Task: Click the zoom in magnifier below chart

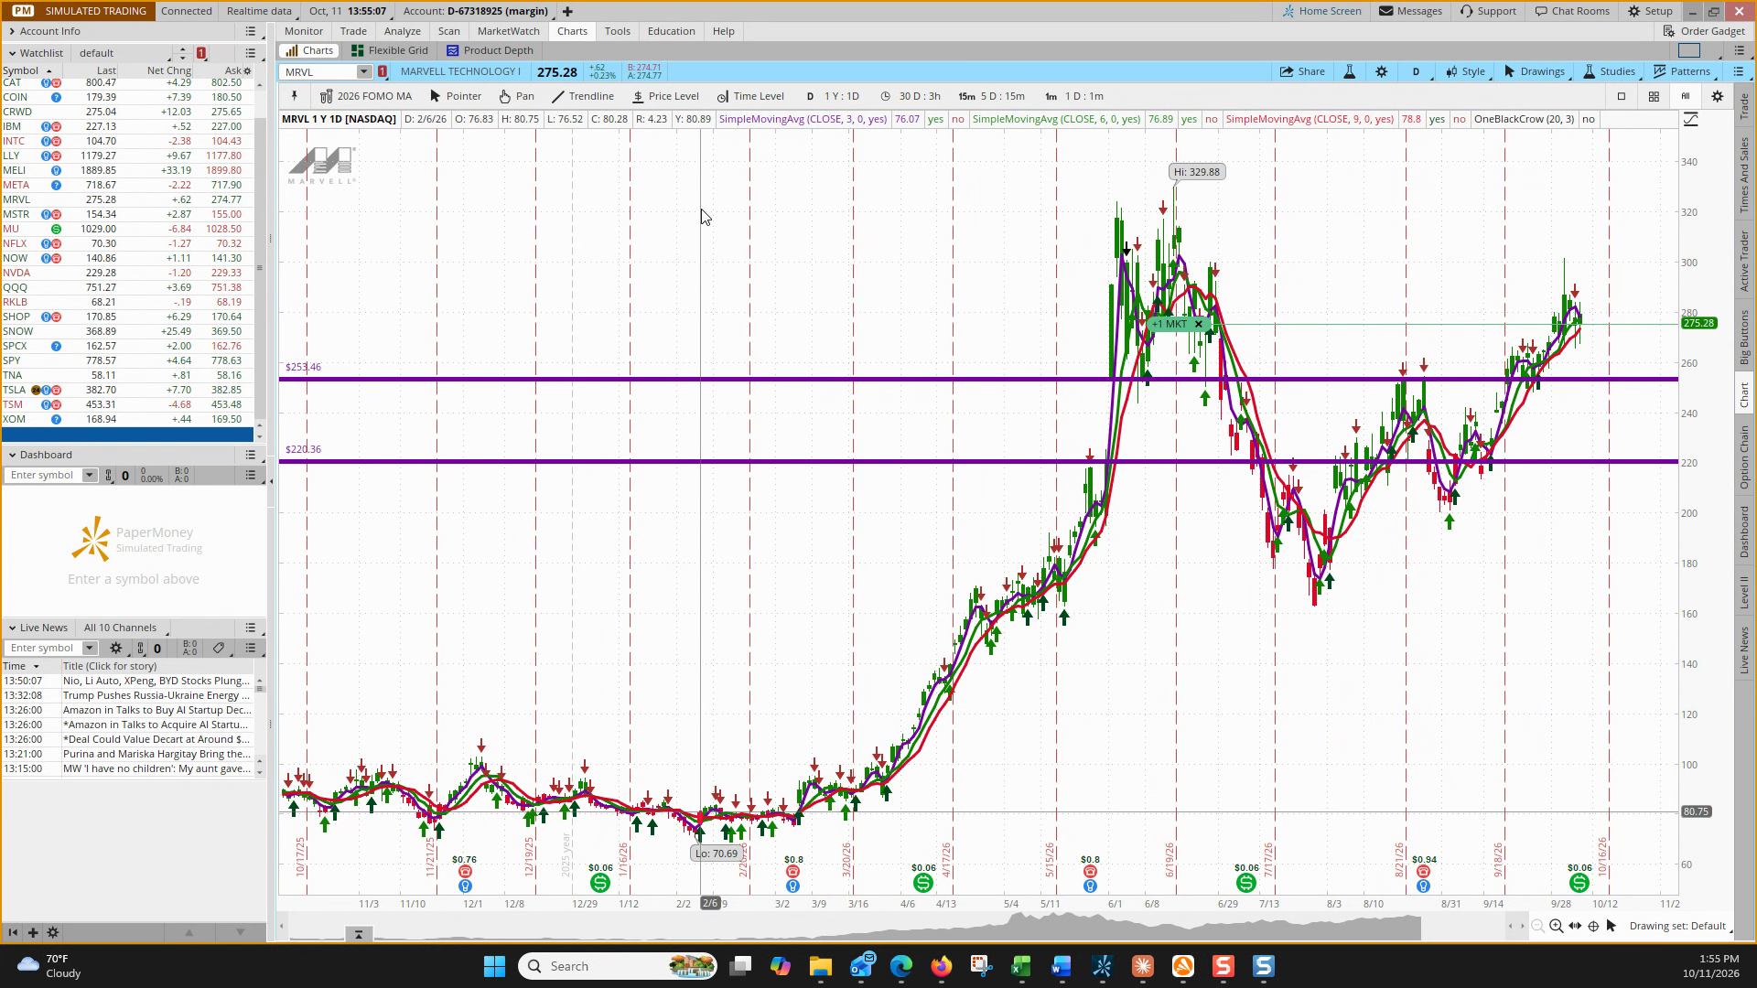Action: (1556, 926)
